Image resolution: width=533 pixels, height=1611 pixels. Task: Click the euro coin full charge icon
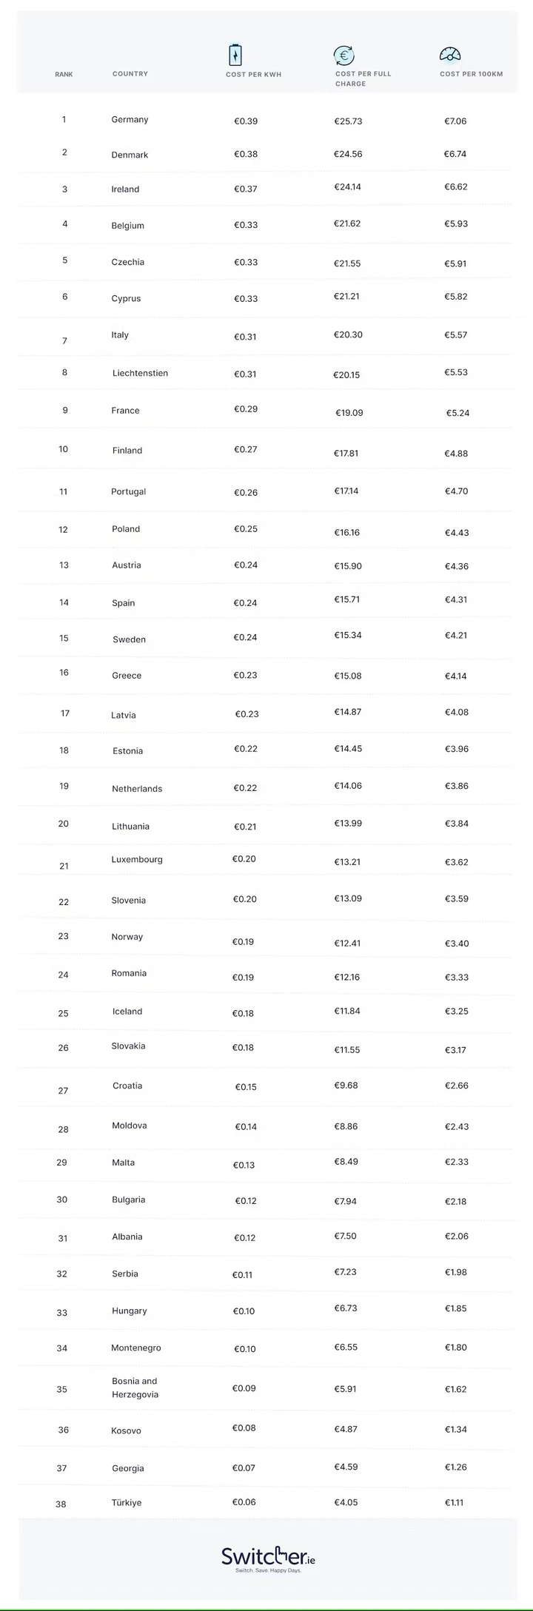(344, 55)
